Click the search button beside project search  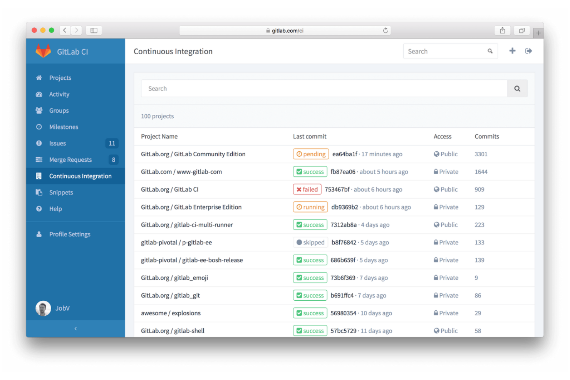[x=517, y=89]
